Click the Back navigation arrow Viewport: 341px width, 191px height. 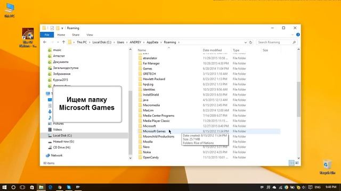(45, 42)
